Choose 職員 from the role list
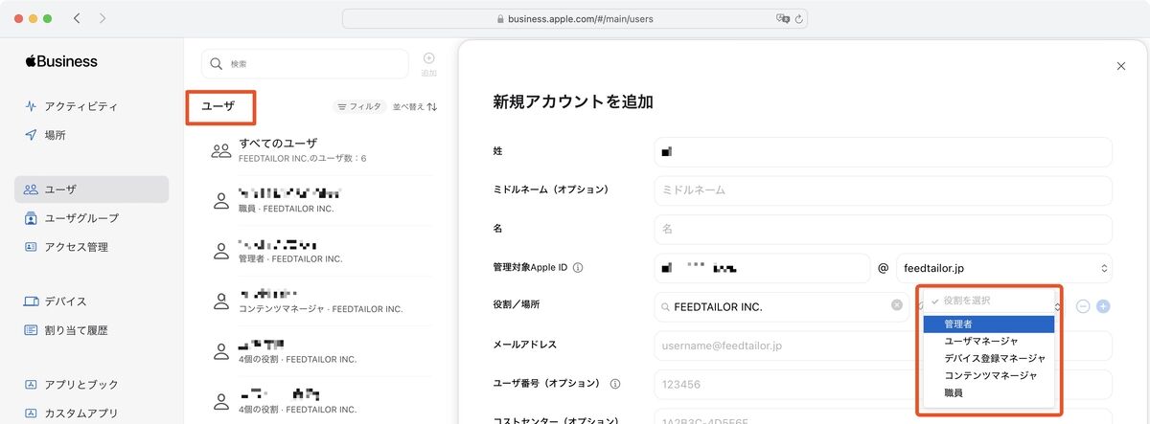1150x424 pixels. [x=988, y=392]
